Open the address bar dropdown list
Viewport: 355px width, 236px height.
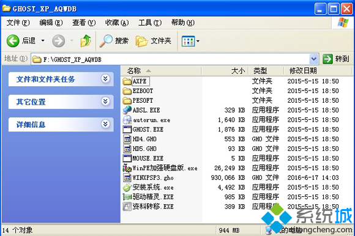(x=313, y=59)
